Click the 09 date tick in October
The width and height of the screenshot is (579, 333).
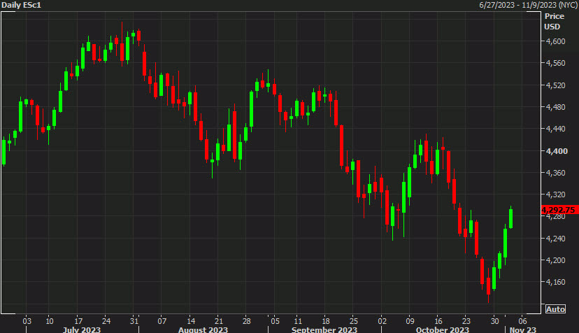click(x=410, y=321)
